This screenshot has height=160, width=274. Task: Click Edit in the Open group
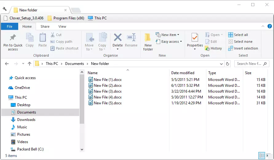[211, 42]
